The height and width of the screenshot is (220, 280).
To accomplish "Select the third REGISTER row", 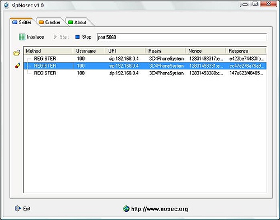I will tap(145, 73).
